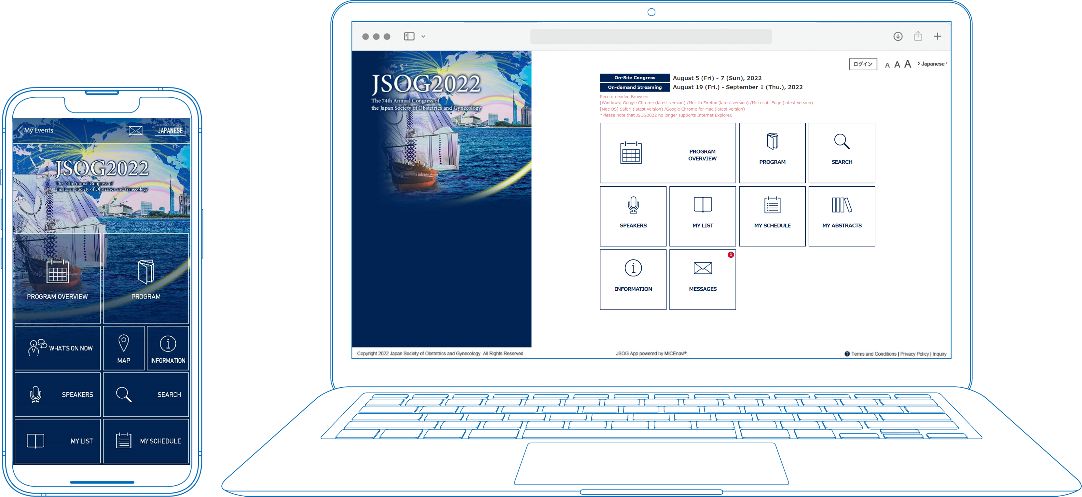Click the red message notification badge
Viewport: 1082px width, 497px height.
click(731, 255)
